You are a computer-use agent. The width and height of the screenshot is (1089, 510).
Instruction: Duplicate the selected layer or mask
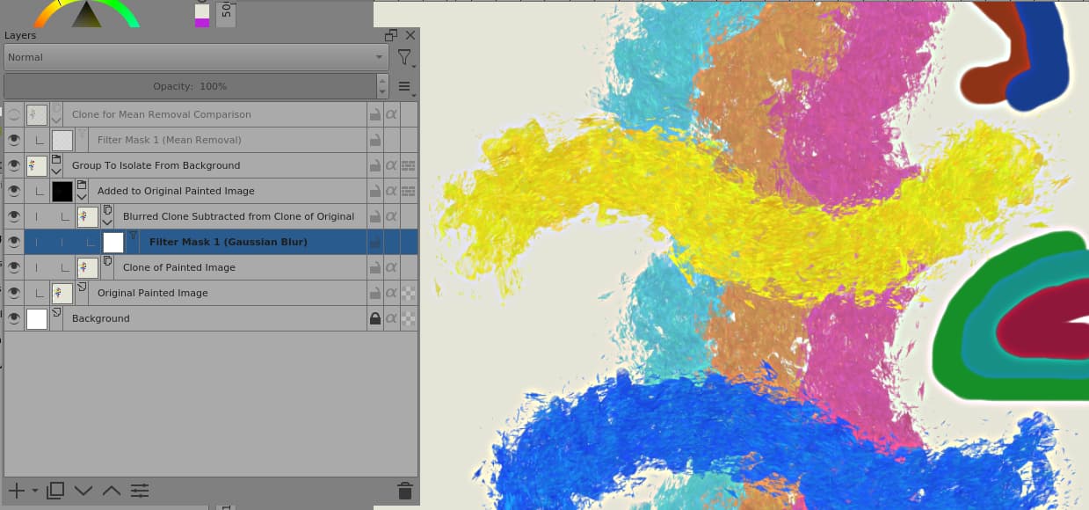55,490
